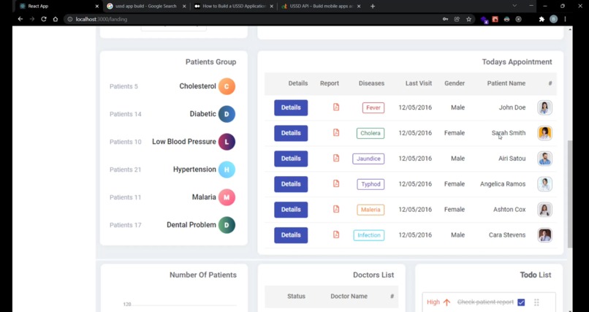Image resolution: width=589 pixels, height=312 pixels.
Task: Click the Last Visit column header
Action: coord(419,83)
